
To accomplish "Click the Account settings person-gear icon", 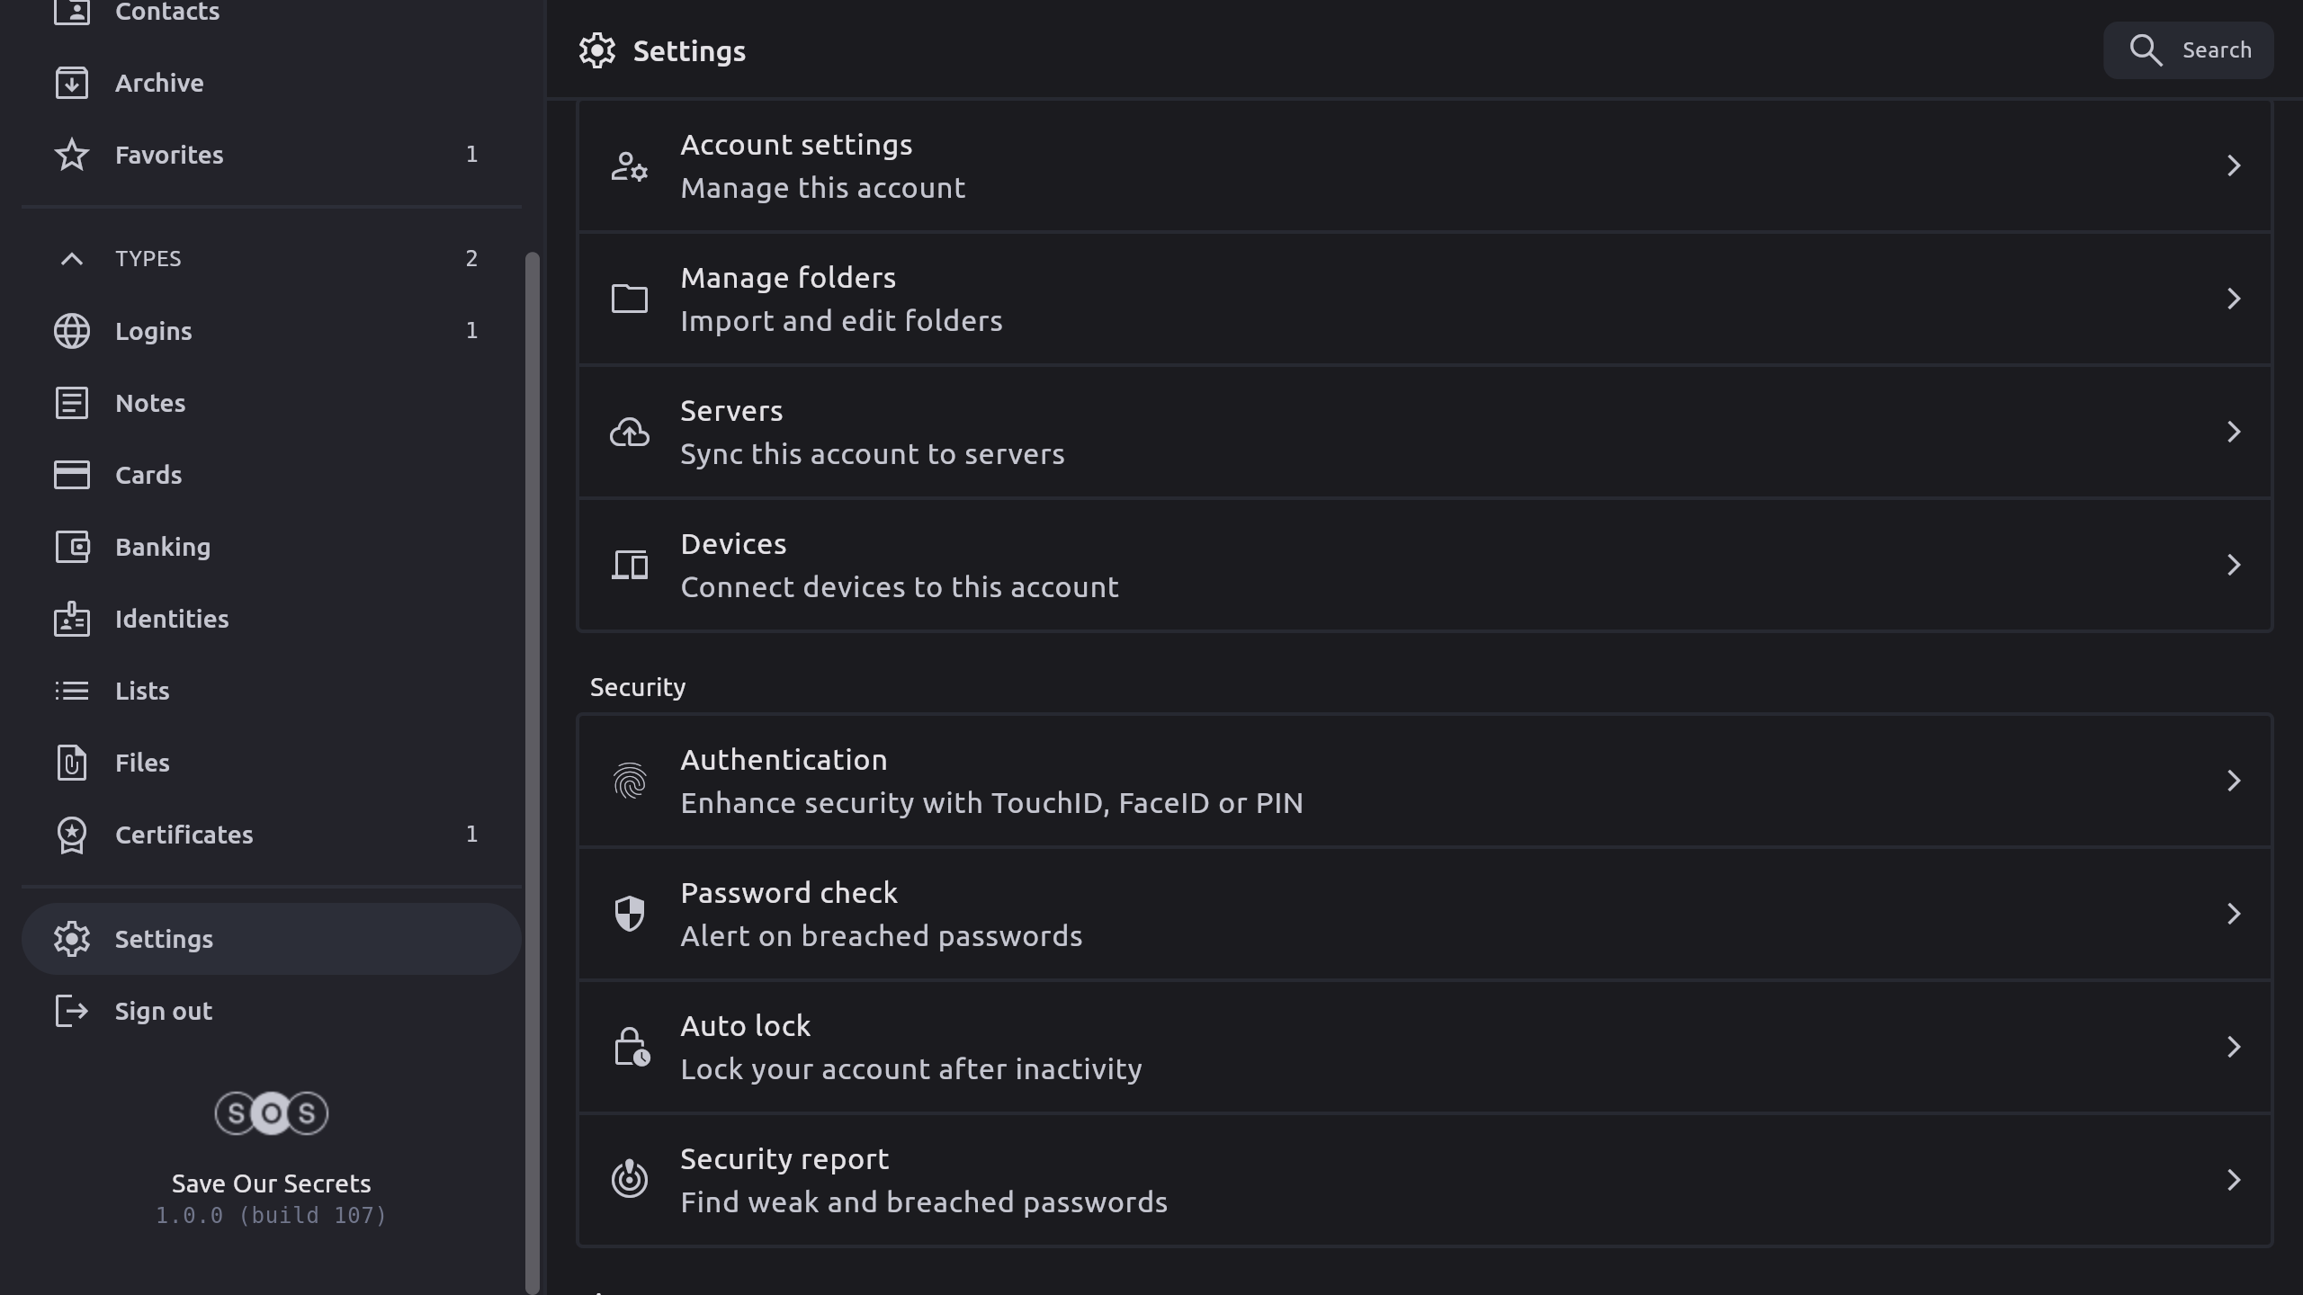I will tap(630, 166).
